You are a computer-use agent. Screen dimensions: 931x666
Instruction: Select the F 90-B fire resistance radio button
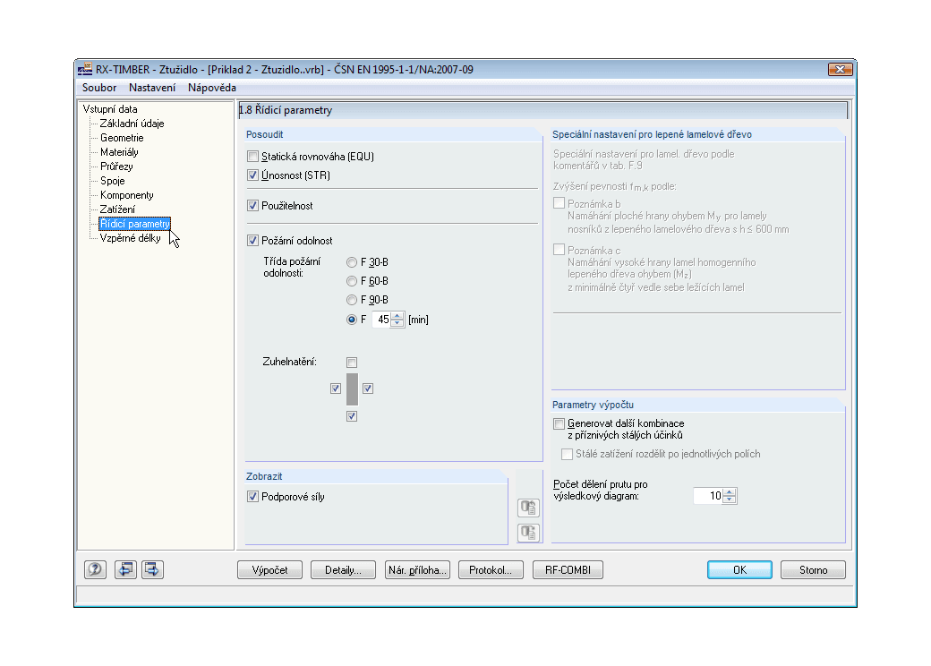tap(352, 300)
